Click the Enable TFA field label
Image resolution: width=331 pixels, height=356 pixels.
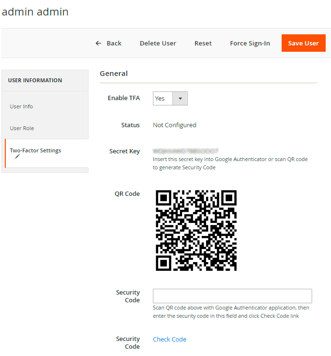pyautogui.click(x=123, y=98)
